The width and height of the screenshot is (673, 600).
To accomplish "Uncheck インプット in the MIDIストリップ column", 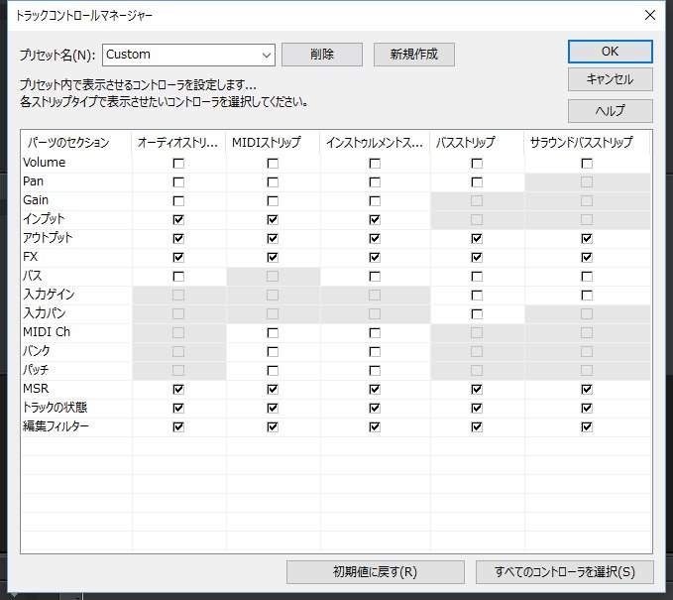I will click(x=273, y=219).
